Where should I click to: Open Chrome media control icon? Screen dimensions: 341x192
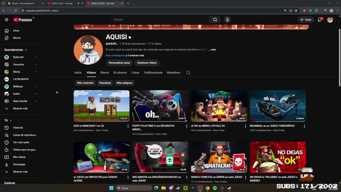(x=325, y=11)
